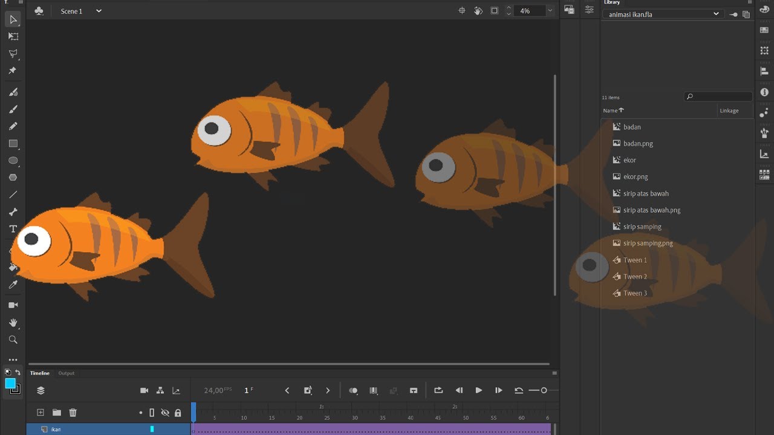Select the Paint Bucket tool
Screen dimensions: 774x435
[x=13, y=267]
